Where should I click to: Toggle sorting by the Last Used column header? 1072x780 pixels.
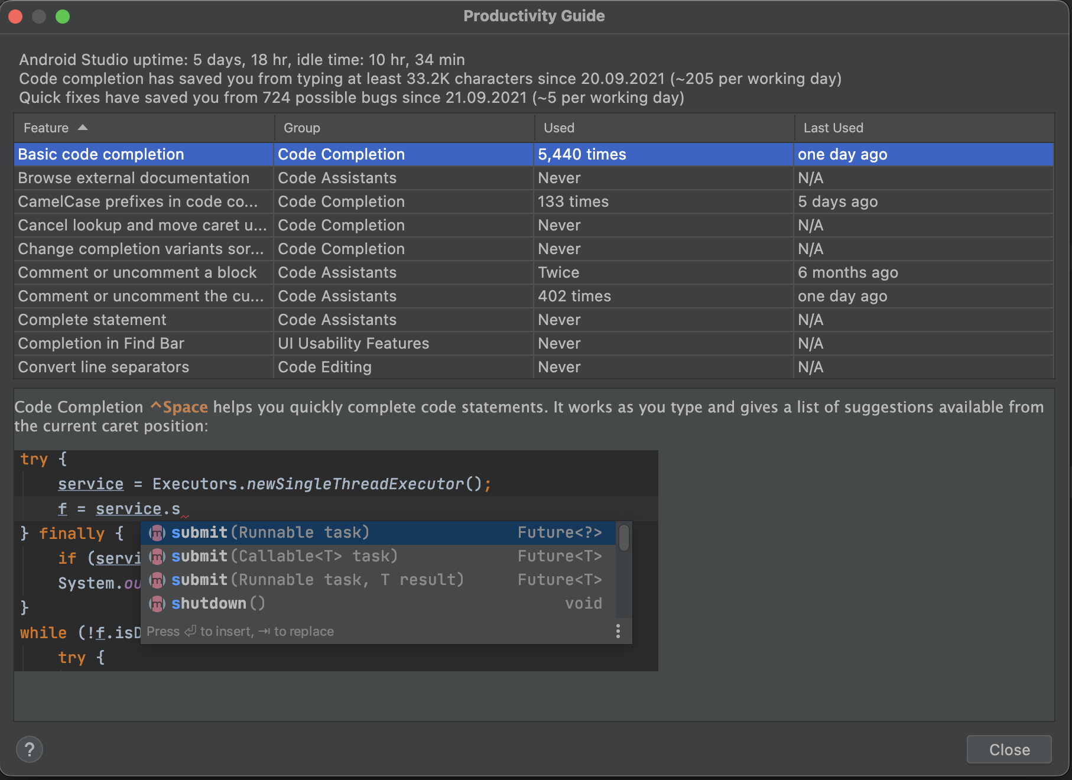pyautogui.click(x=833, y=128)
